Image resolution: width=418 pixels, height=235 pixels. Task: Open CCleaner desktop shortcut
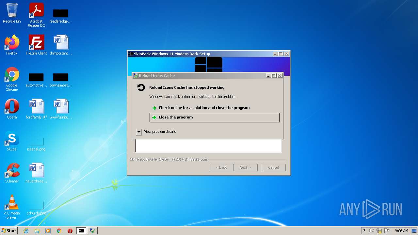[12, 173]
